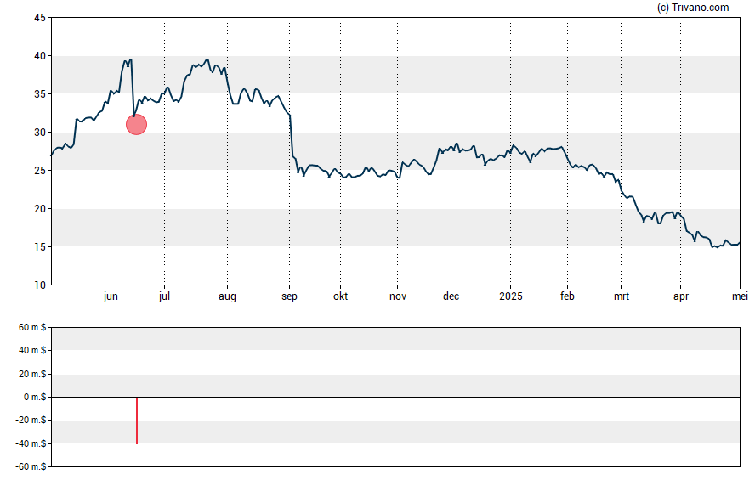Click the '0 m.$' volume axis label
Image resolution: width=755 pixels, height=480 pixels.
35,398
